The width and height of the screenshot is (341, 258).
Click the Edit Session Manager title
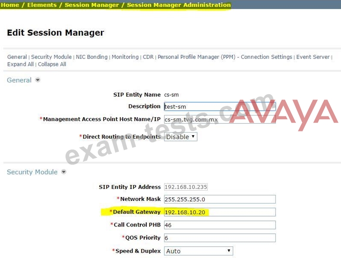(55, 33)
